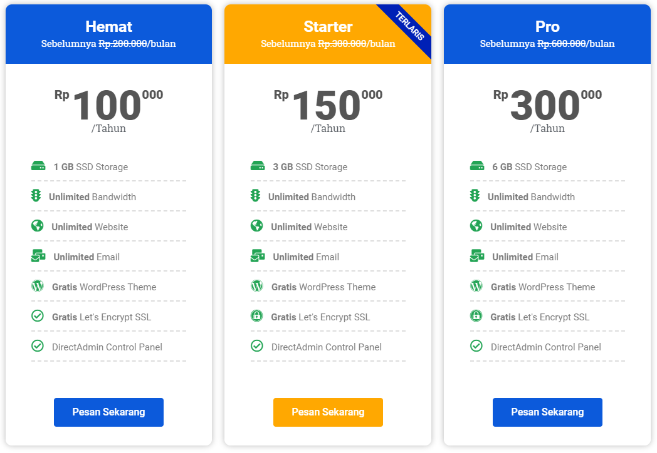Click the DirectAdmin checkmark icon in Pro plan
Viewport: 657px width, 453px height.
coord(476,346)
